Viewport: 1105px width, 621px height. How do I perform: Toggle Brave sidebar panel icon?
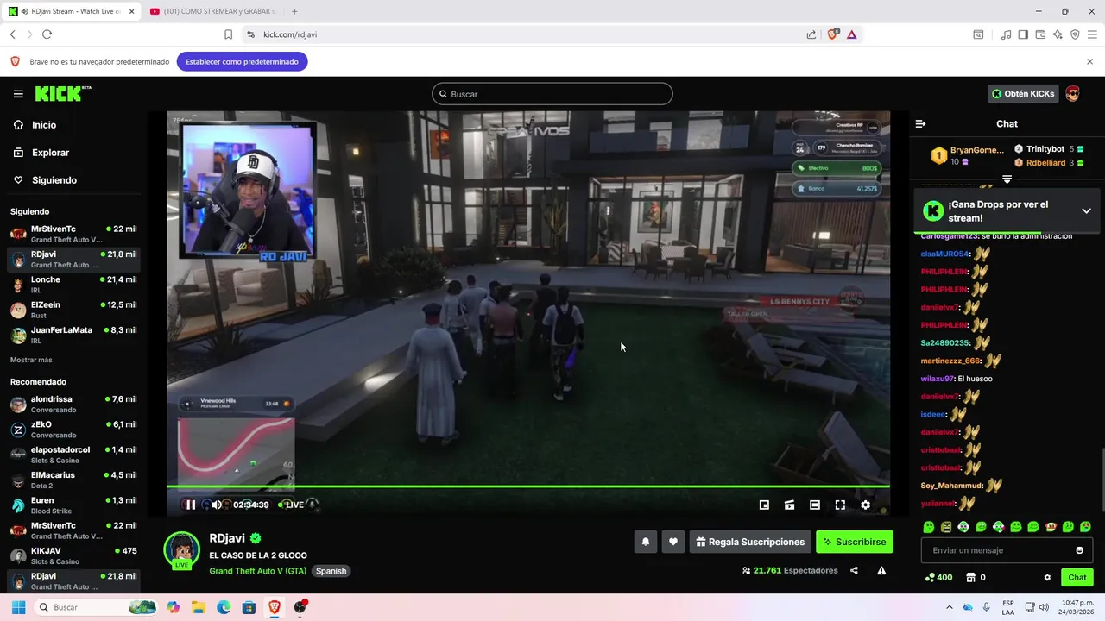(x=1023, y=34)
